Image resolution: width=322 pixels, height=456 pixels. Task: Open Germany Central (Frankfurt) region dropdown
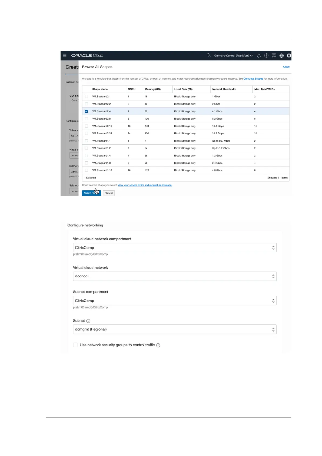pyautogui.click(x=233, y=56)
